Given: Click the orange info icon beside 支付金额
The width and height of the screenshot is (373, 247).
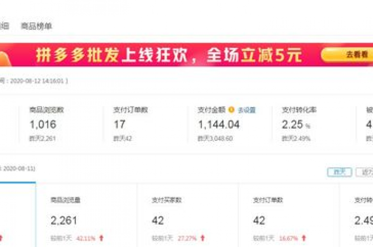Looking at the screenshot, I should (231, 110).
